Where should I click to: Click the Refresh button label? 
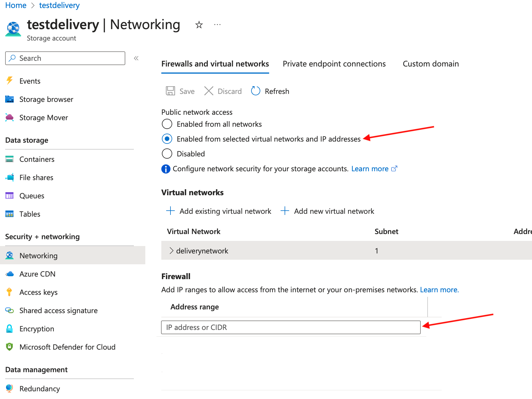pos(277,91)
